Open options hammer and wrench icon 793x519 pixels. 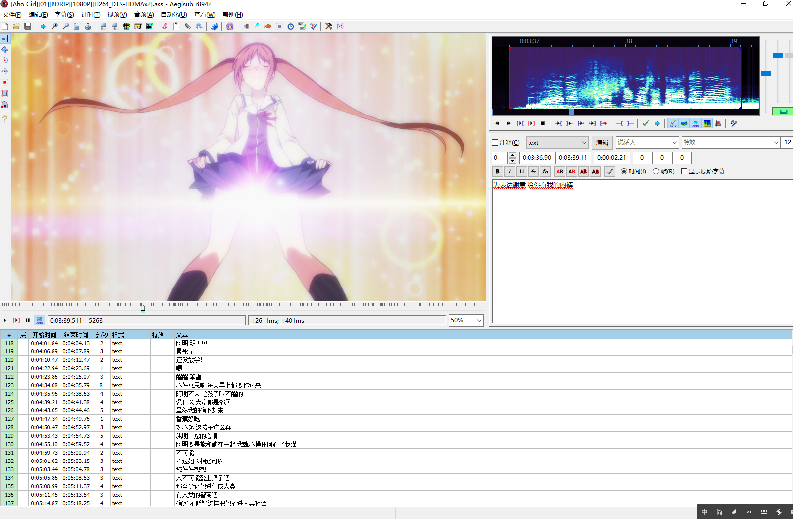point(329,26)
